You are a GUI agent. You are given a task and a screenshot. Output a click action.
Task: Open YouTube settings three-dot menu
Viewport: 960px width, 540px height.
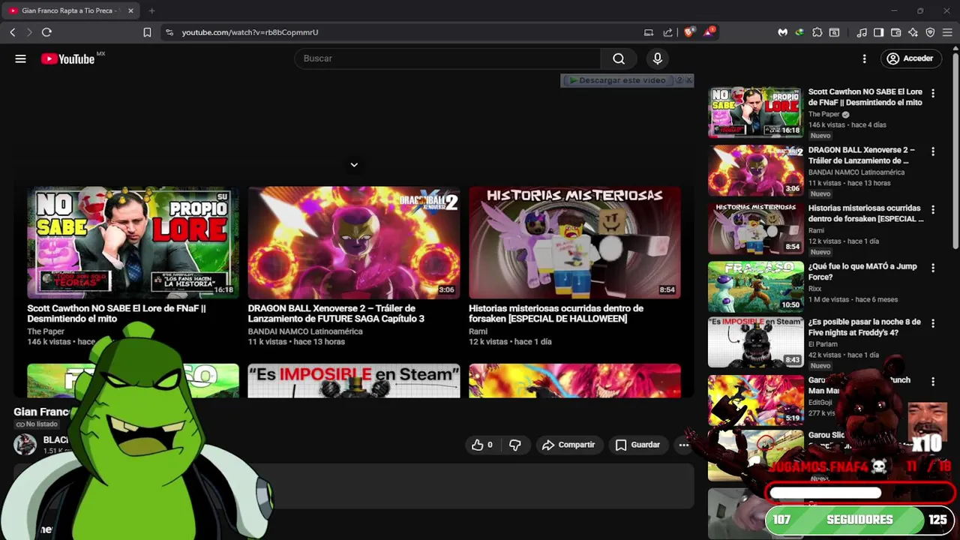coord(864,58)
